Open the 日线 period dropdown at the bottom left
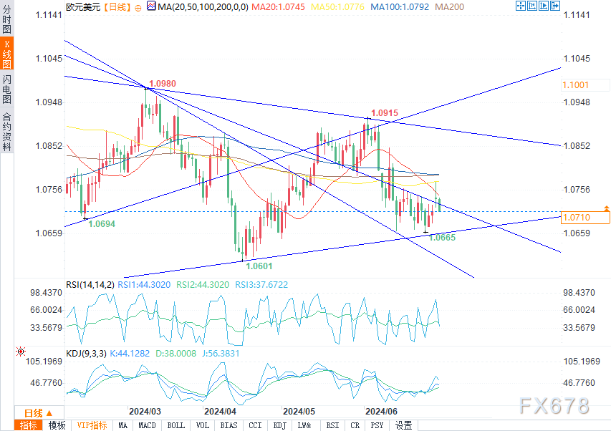The height and width of the screenshot is (431, 611). pos(39,412)
